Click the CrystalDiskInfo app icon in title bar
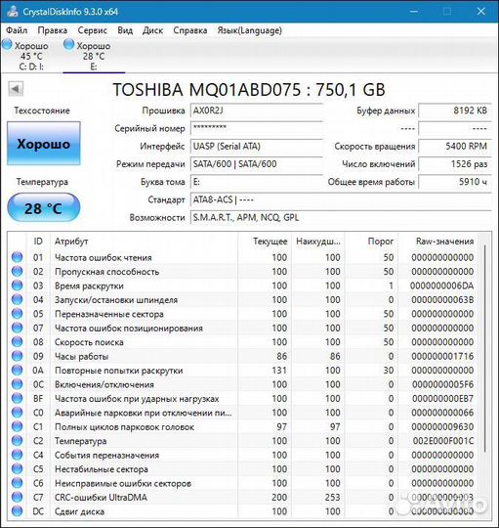499x528 pixels. coord(13,11)
